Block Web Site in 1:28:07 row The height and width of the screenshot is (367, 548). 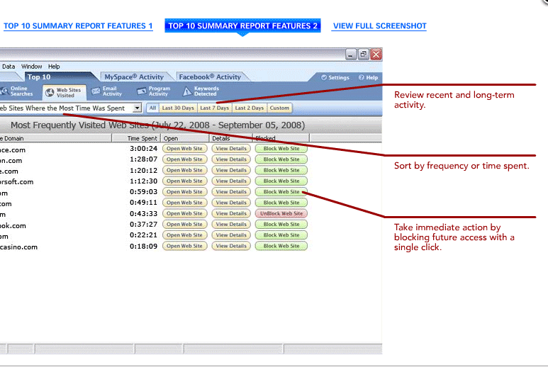(x=281, y=159)
